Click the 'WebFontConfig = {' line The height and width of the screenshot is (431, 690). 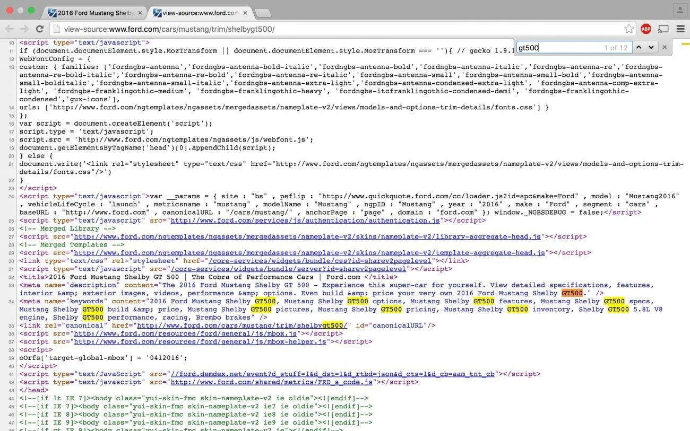click(55, 59)
